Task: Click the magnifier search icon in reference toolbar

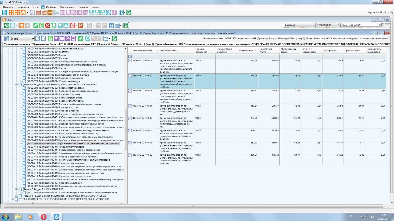Action: [87, 39]
